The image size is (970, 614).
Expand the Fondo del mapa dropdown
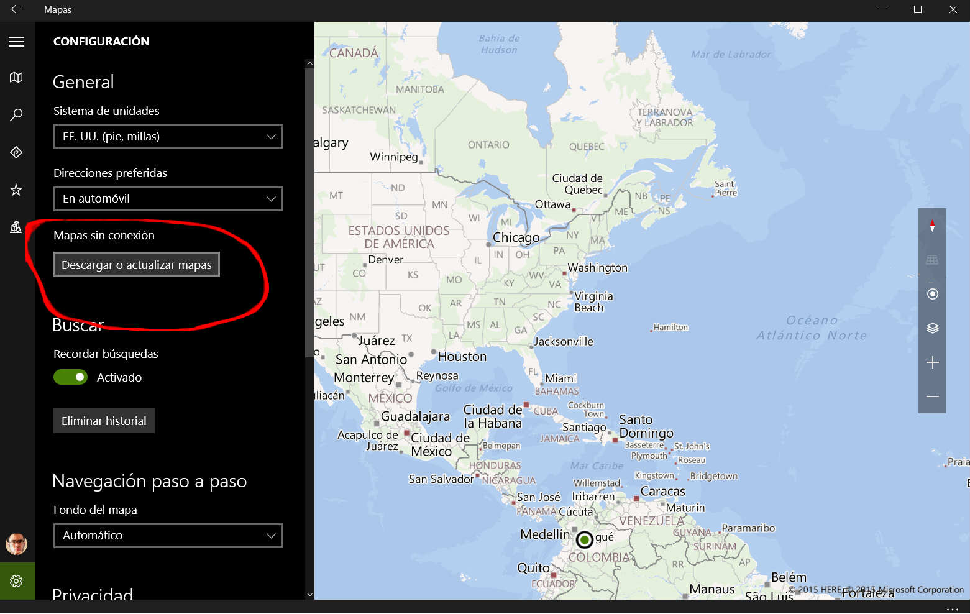coord(168,536)
